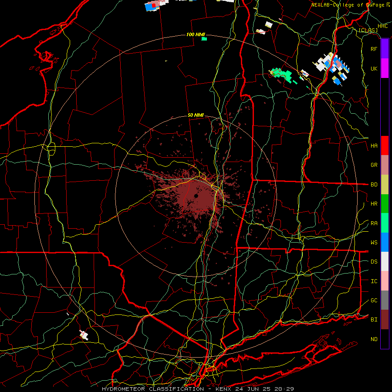
Task: Click the WS blue legend swatch
Action: click(x=385, y=242)
